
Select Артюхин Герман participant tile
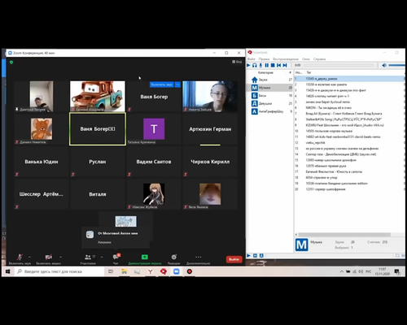[210, 129]
